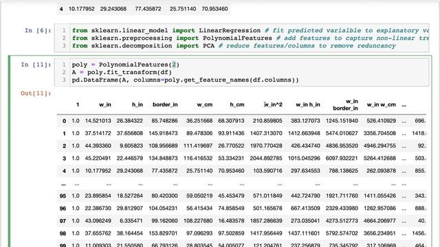Click value 59.050219 in row 95
This screenshot has width=440, height=247.
199,196
